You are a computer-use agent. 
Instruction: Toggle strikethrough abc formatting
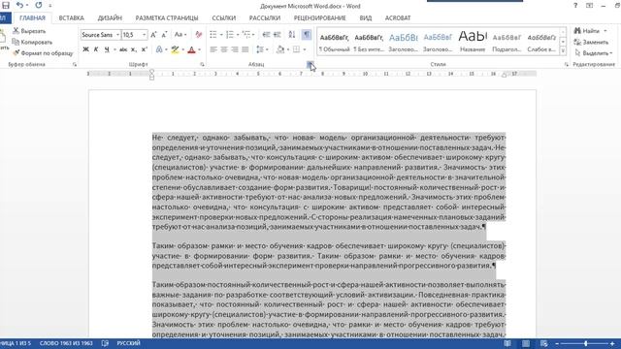click(x=123, y=49)
